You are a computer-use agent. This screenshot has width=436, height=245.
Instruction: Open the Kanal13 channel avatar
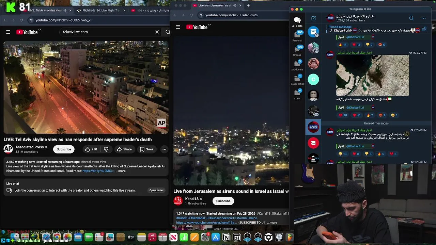click(x=178, y=201)
